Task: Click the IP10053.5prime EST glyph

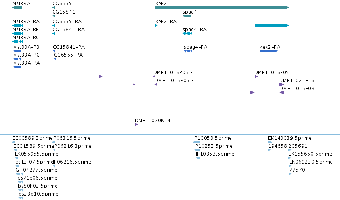Action: pos(197,142)
